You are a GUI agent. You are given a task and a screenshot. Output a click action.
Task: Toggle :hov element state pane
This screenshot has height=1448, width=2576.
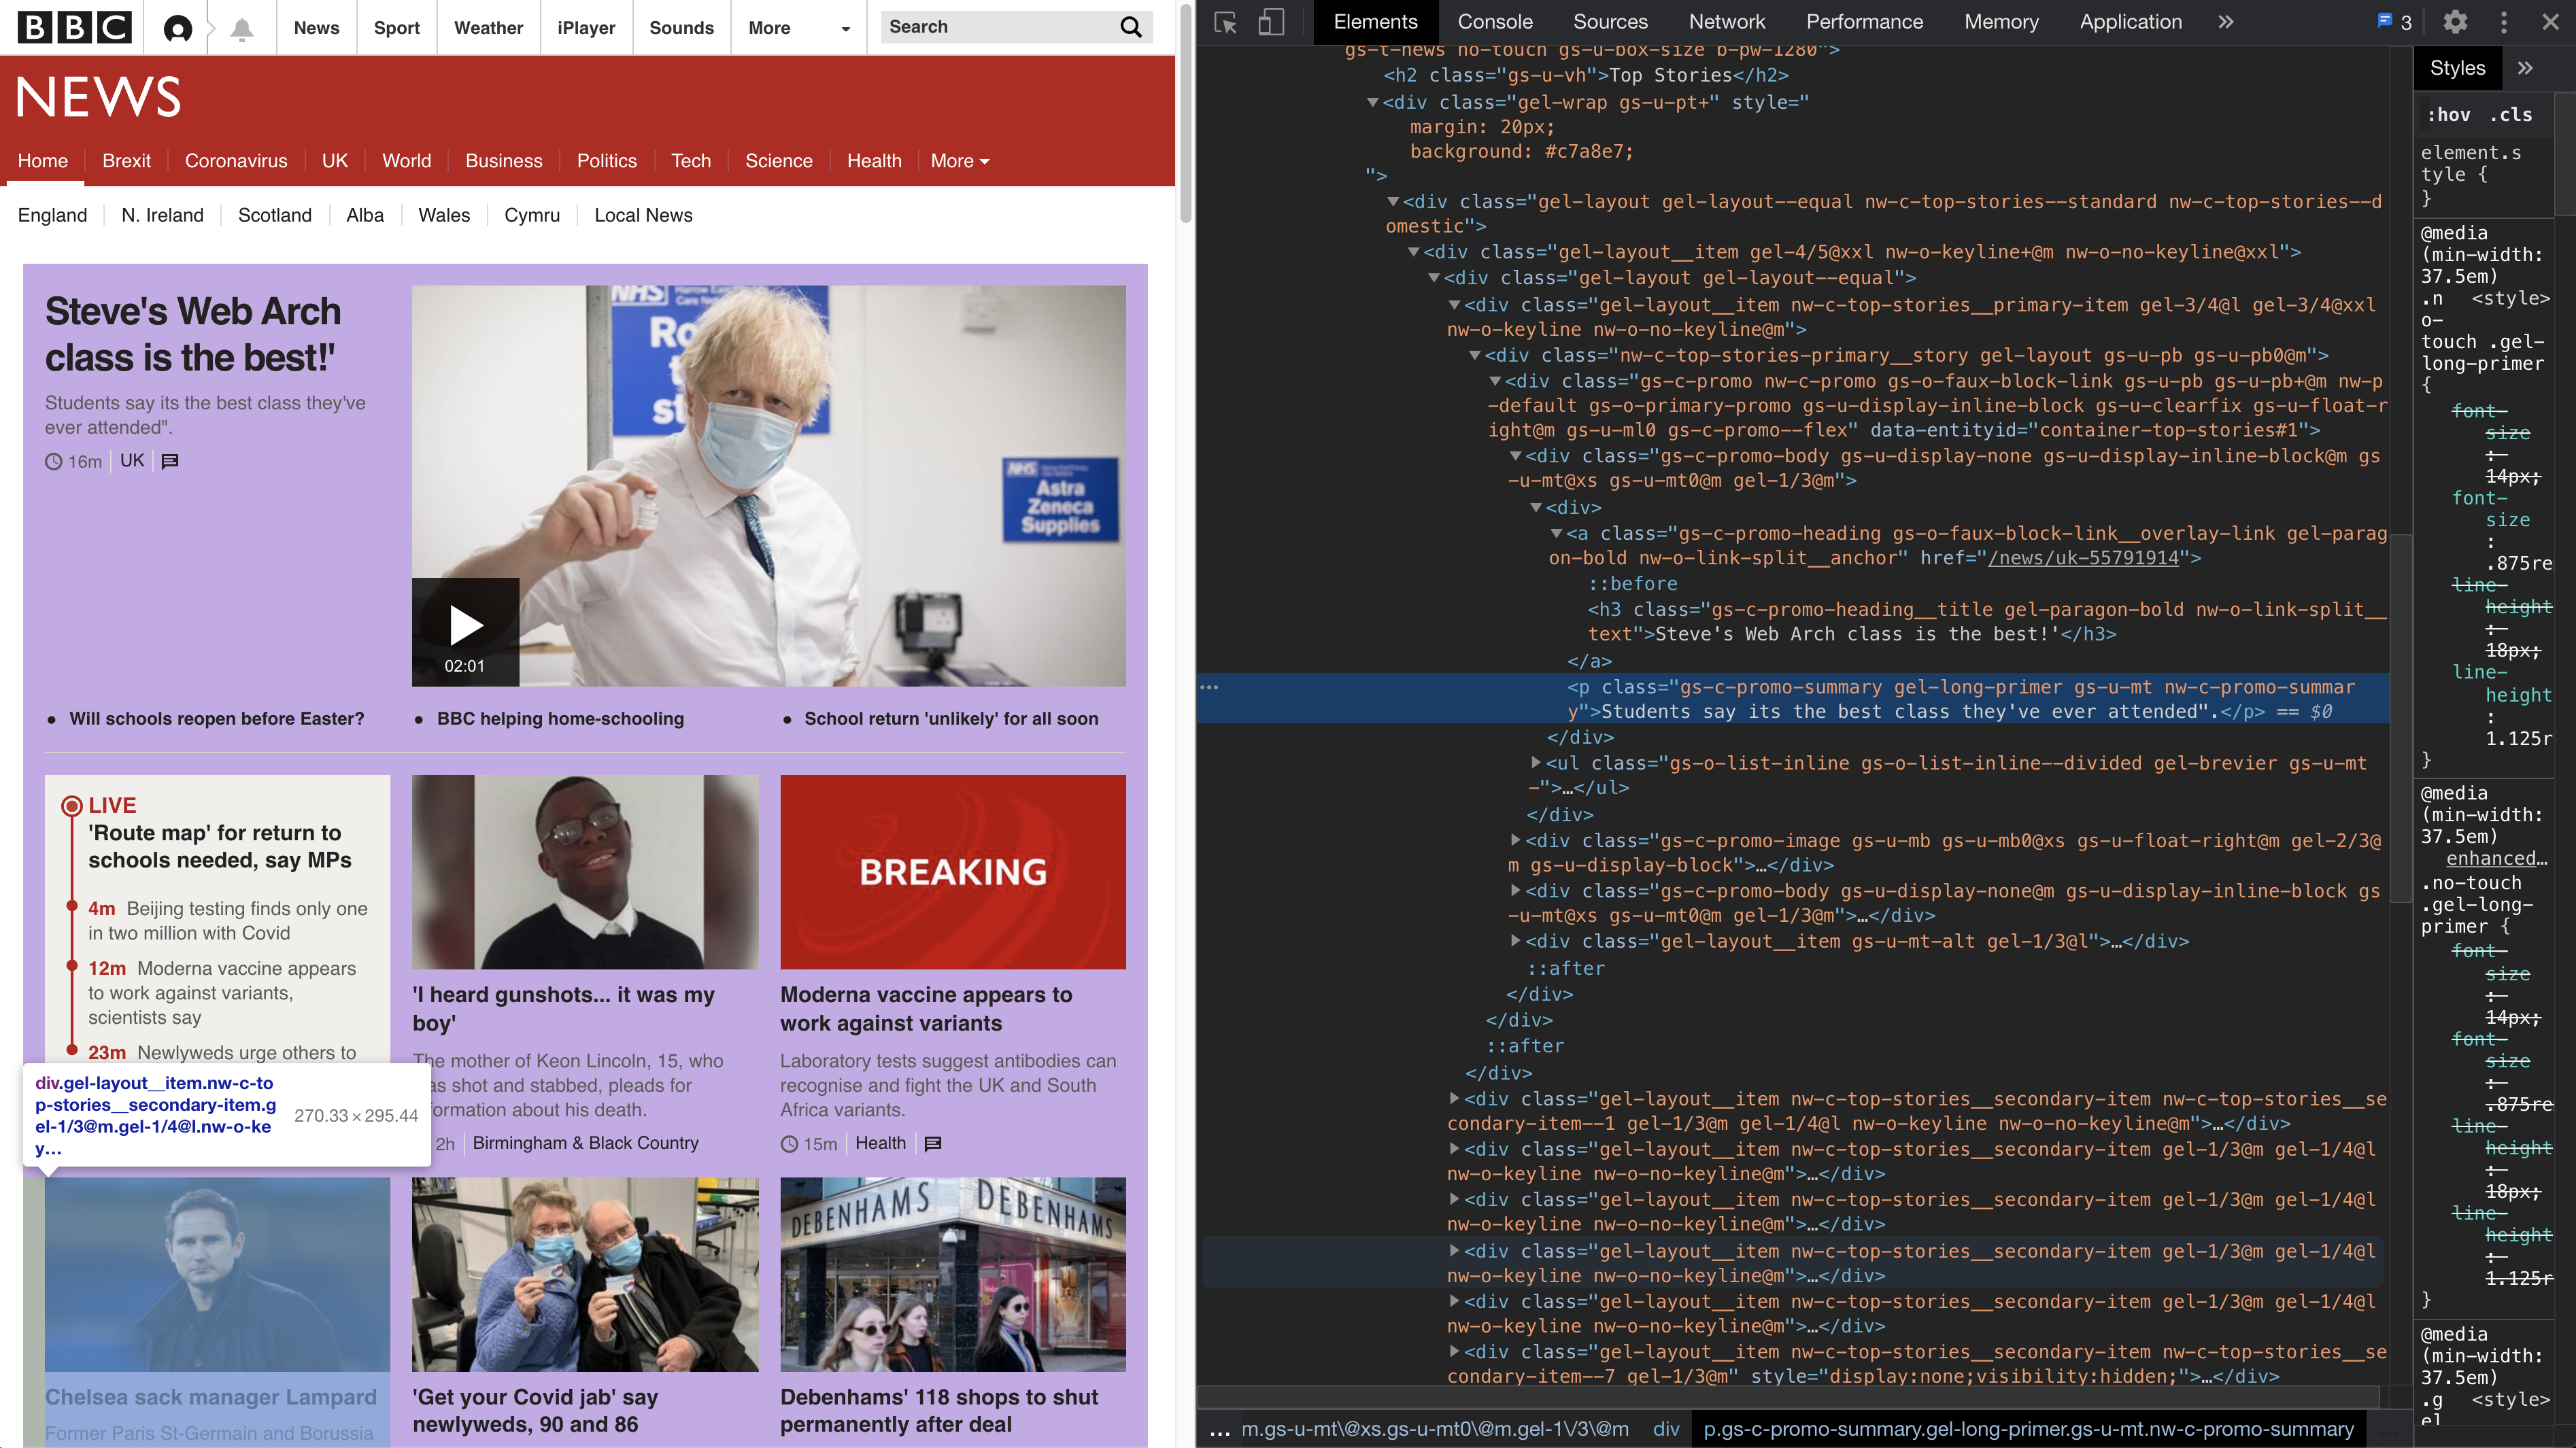point(2449,115)
